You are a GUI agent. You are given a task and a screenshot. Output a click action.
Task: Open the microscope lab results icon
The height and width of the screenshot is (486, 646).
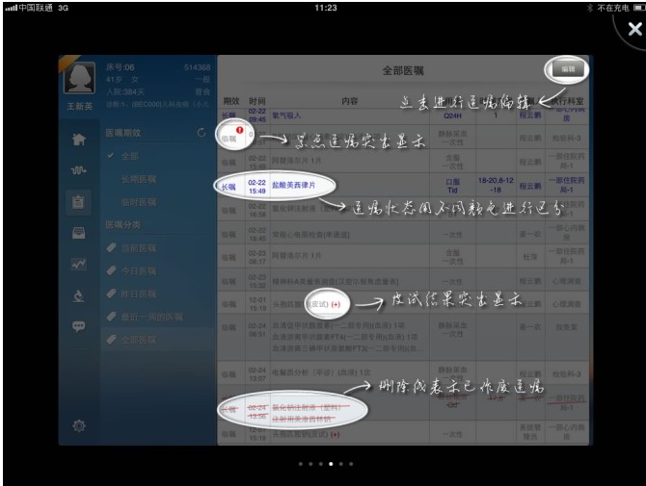point(78,294)
